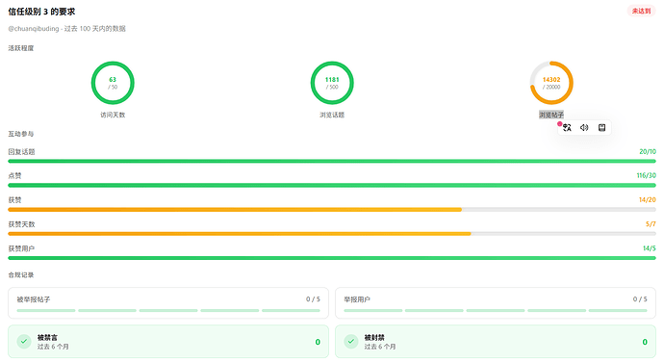The height and width of the screenshot is (362, 664).
Task: Click the speaker read-aloud icon
Action: point(584,128)
